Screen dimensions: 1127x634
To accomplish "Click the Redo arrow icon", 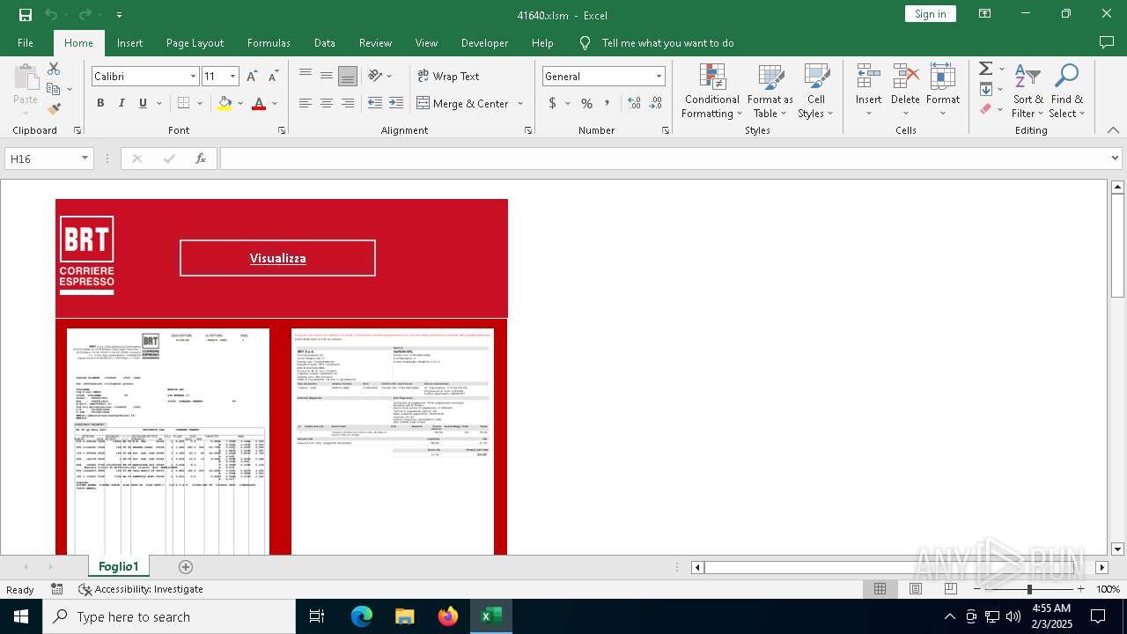I will coord(85,14).
